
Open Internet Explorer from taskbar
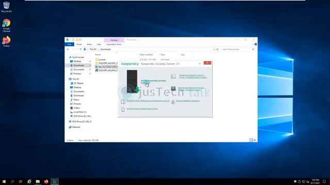pyautogui.click(x=29, y=181)
